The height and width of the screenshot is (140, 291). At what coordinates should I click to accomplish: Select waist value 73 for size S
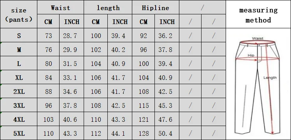click(48, 35)
